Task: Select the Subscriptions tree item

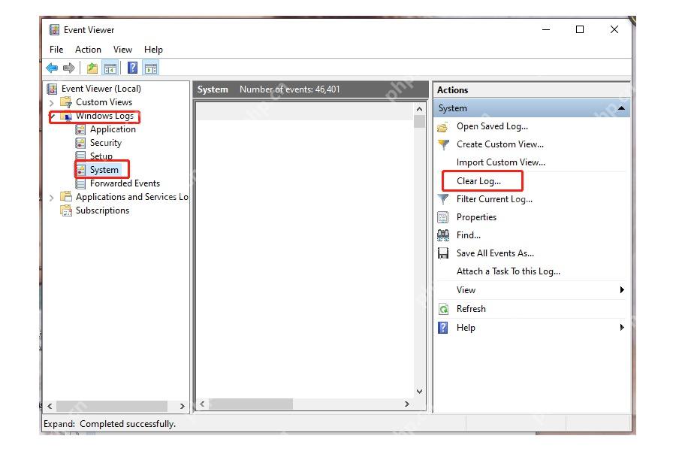Action: [x=102, y=210]
